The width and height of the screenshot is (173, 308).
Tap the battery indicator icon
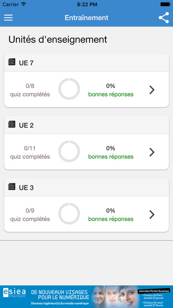[x=165, y=4]
